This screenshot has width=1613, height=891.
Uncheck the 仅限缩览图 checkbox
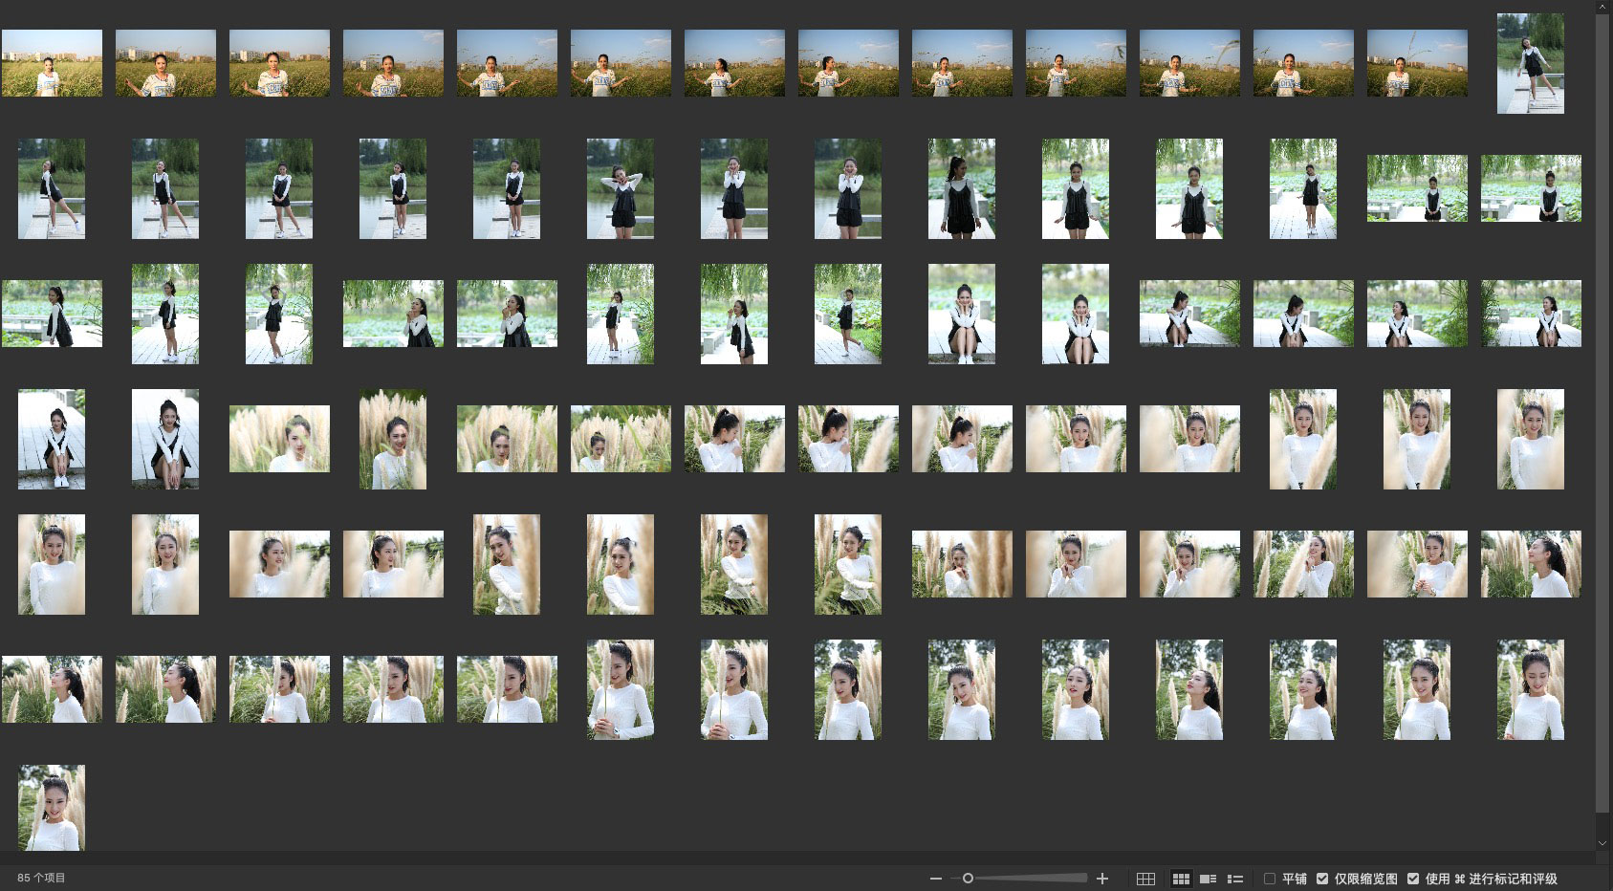click(1322, 879)
